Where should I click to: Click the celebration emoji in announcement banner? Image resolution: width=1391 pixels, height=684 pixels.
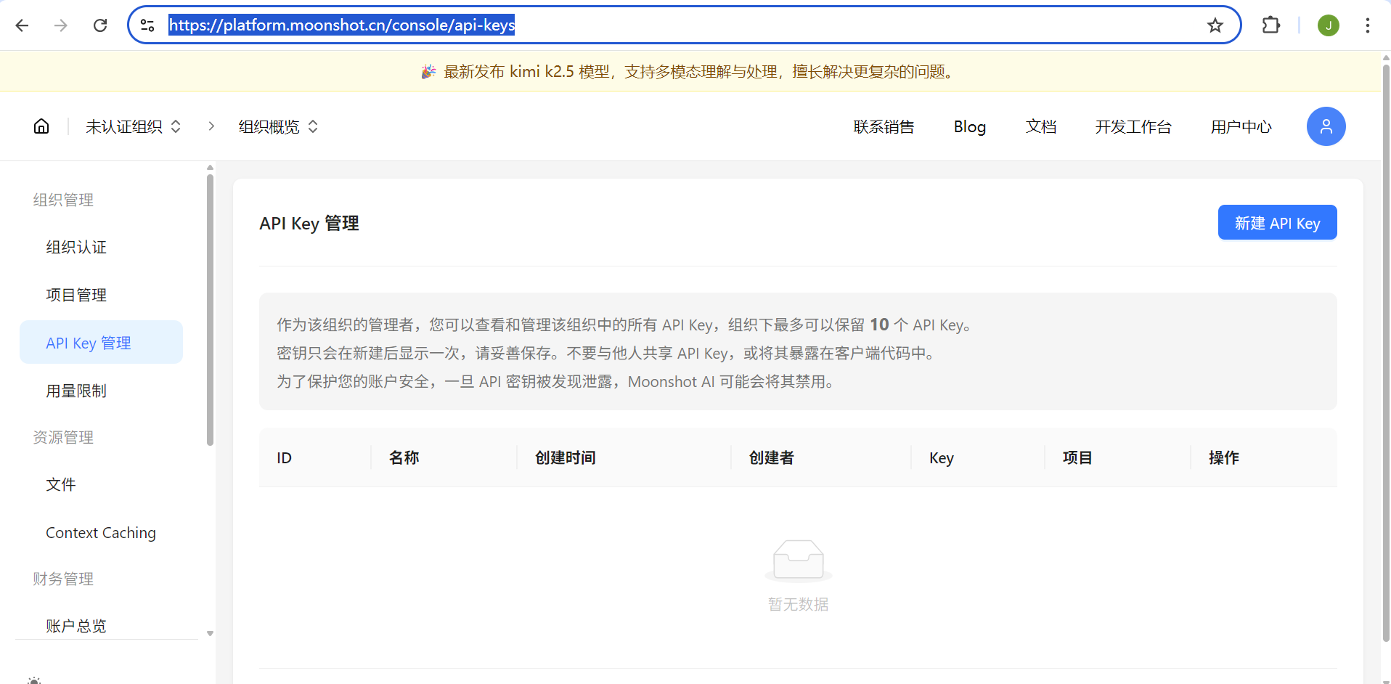click(429, 71)
